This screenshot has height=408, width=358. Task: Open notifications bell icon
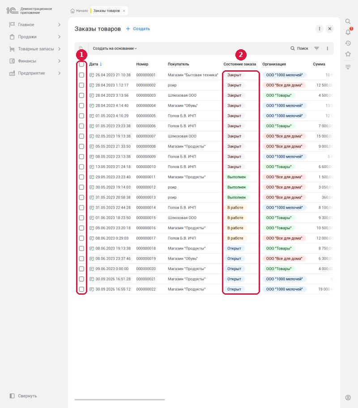click(x=348, y=32)
